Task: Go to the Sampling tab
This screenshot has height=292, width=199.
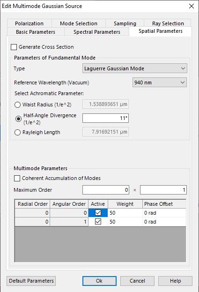Action: 125,23
